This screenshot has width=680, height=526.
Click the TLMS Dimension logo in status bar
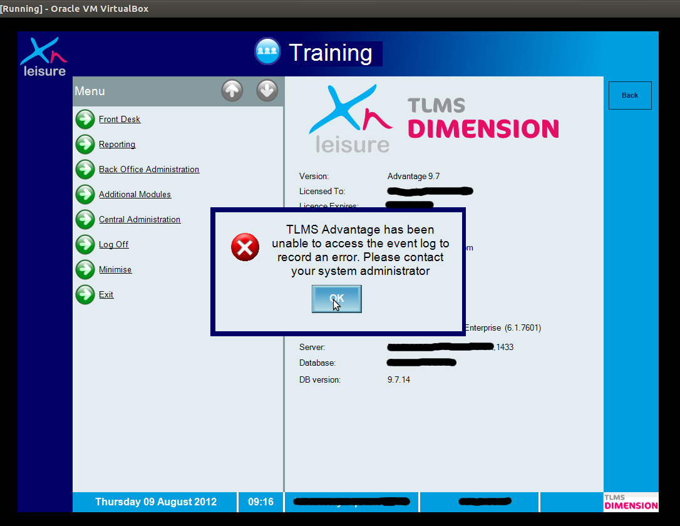[631, 502]
